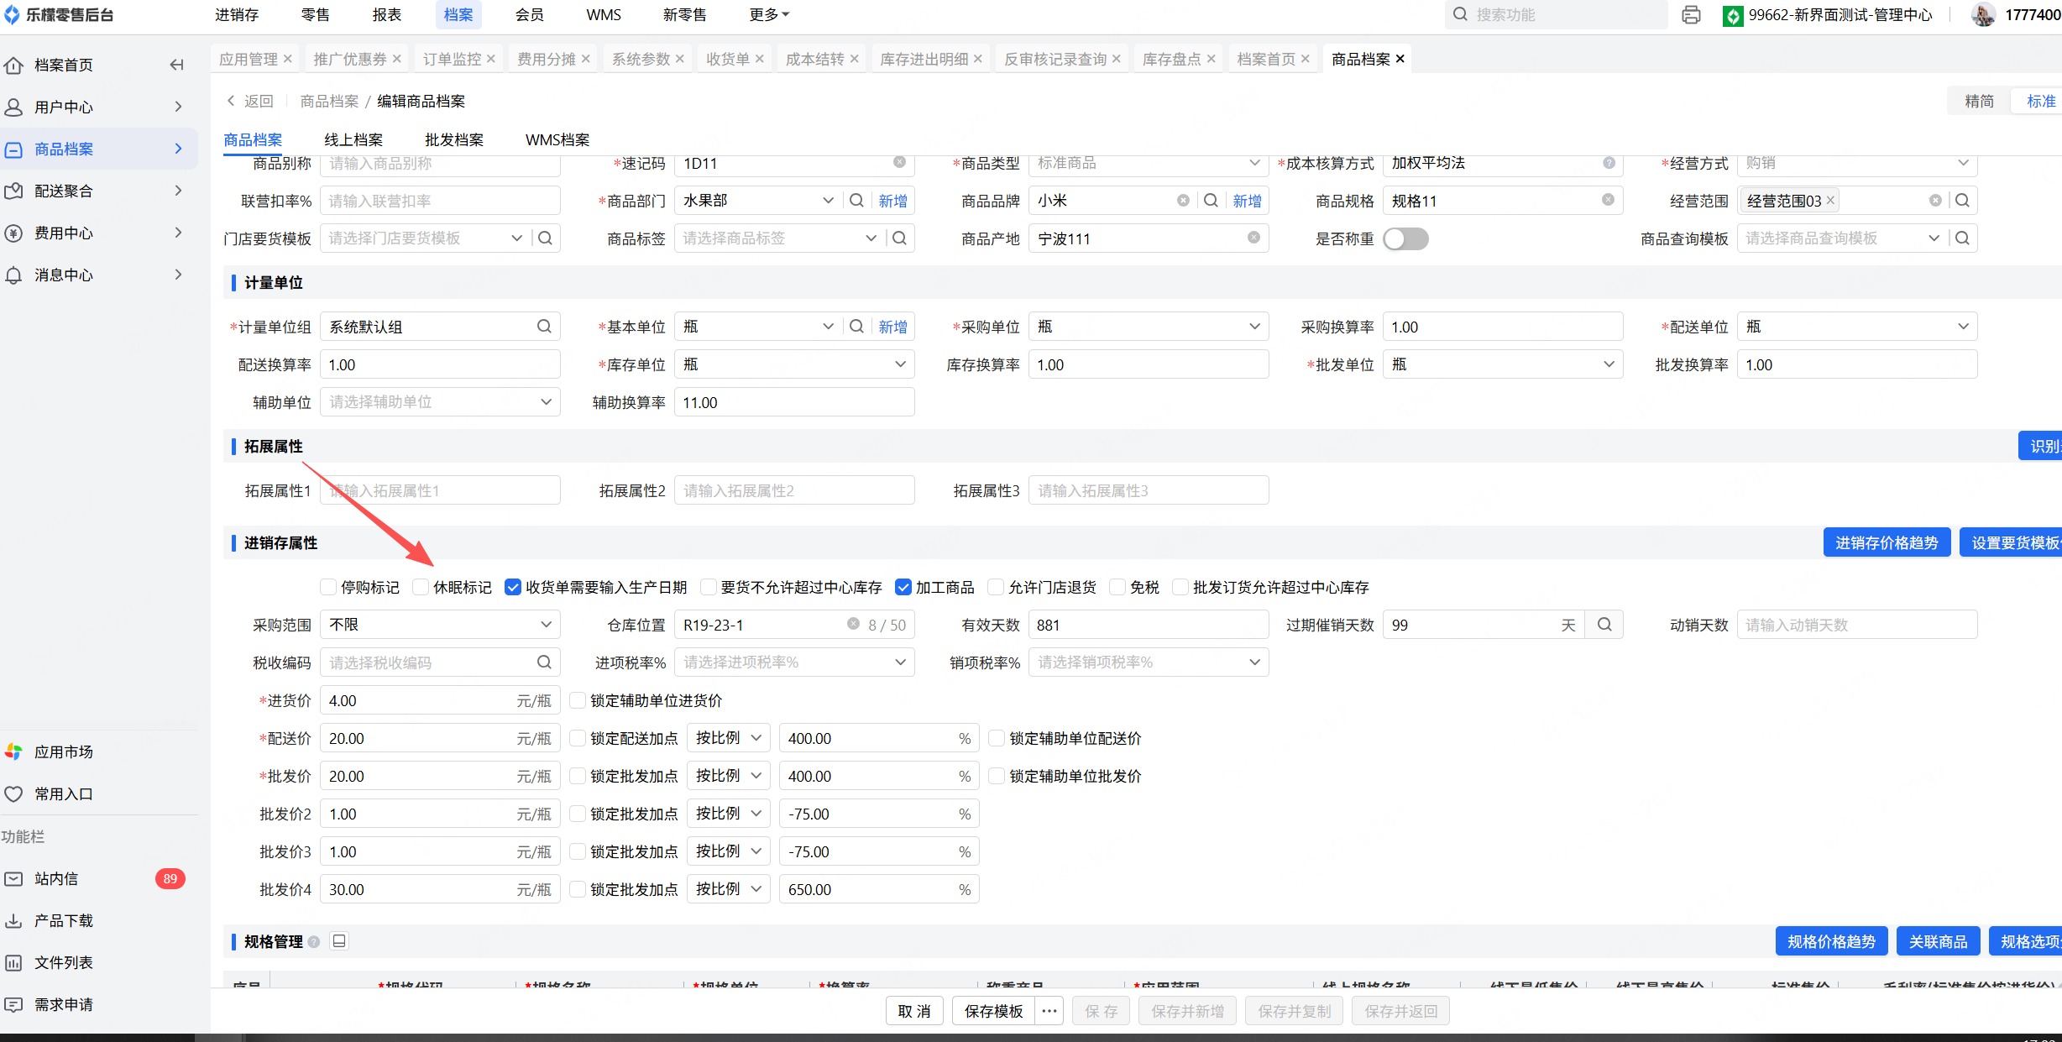Open the 采购范围 dropdown

[440, 625]
